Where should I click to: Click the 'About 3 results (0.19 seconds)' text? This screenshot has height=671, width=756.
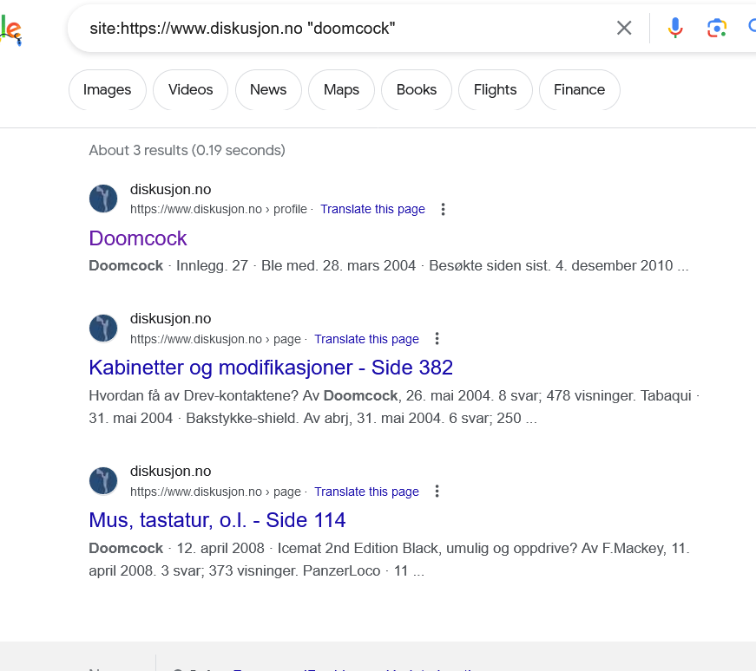click(187, 150)
